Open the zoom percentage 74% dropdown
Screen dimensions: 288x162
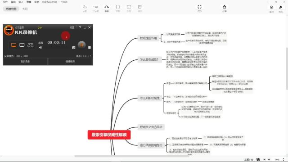tap(279, 160)
